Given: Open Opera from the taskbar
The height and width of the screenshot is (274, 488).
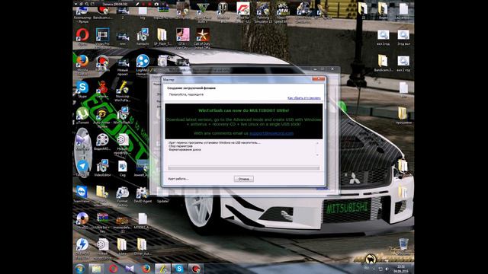Looking at the screenshot, I should (113, 269).
